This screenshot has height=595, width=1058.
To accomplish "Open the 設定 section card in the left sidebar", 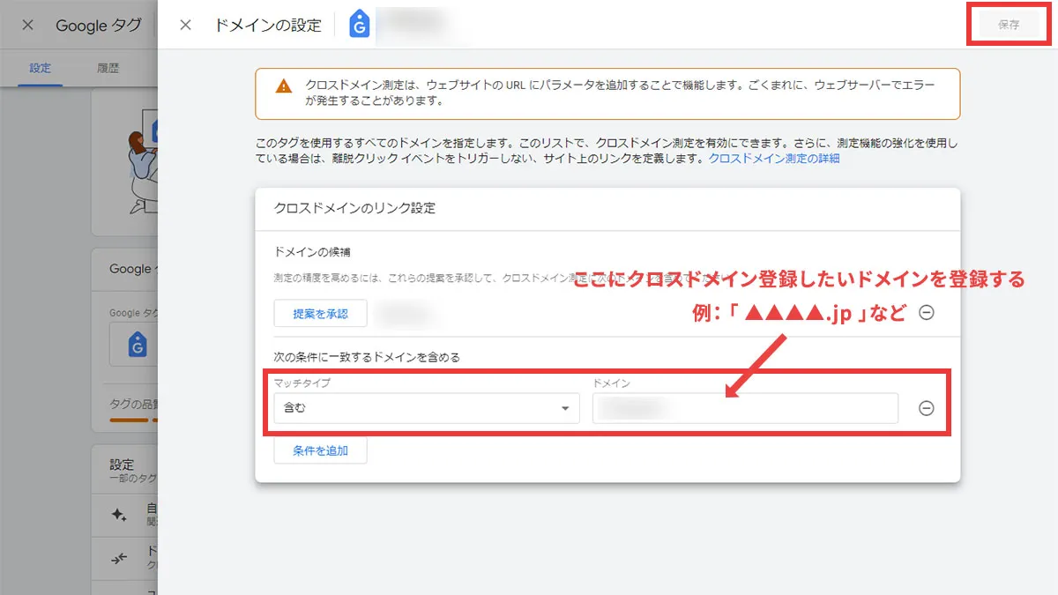I will click(x=122, y=465).
